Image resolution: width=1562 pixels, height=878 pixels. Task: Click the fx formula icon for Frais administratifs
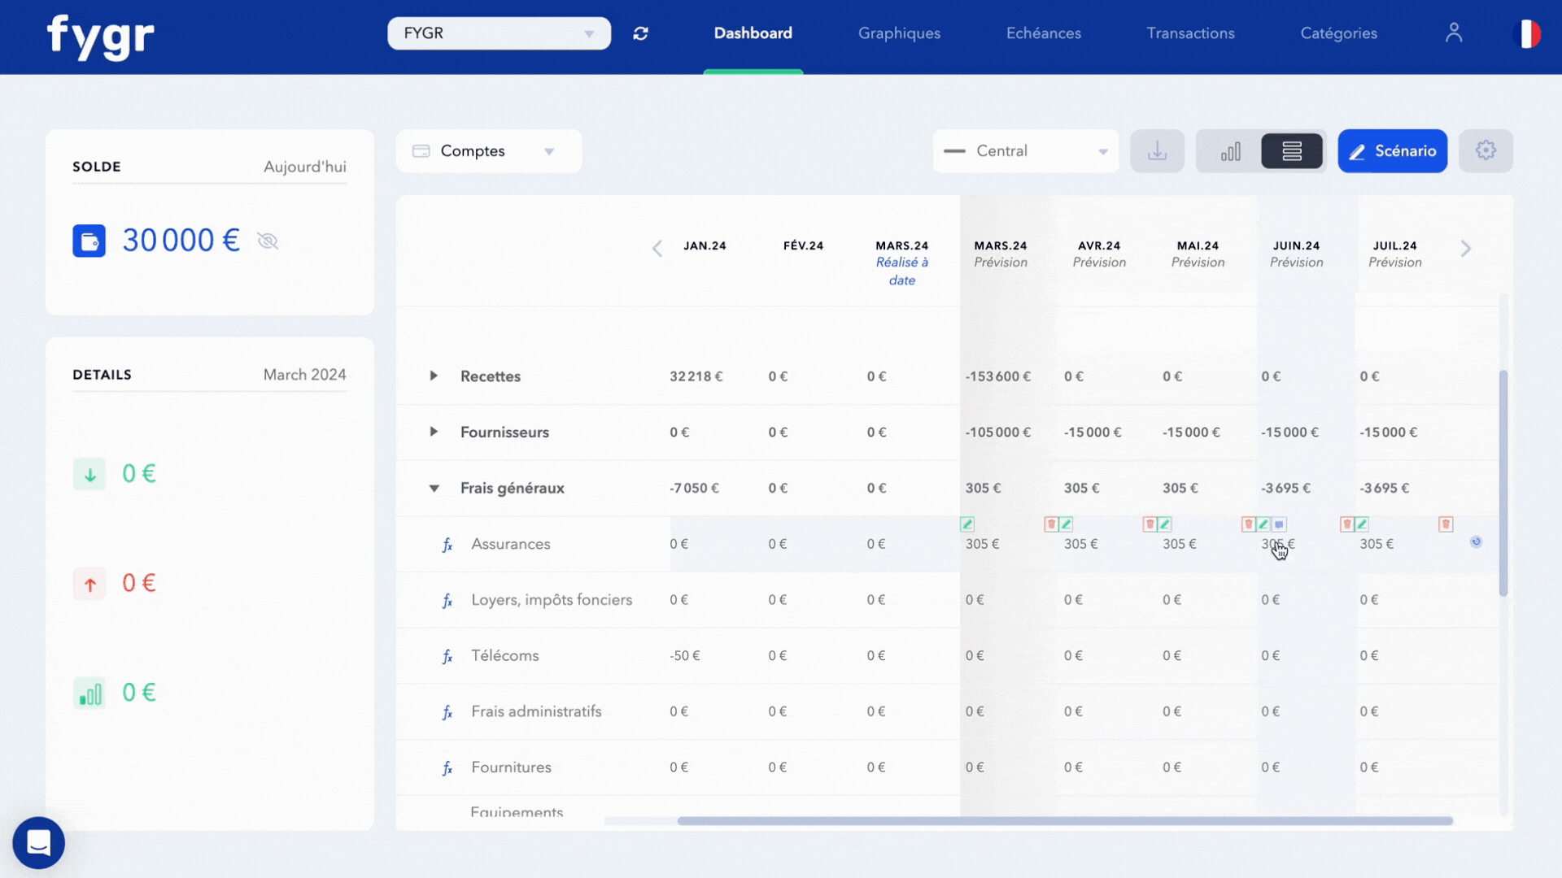(x=447, y=712)
